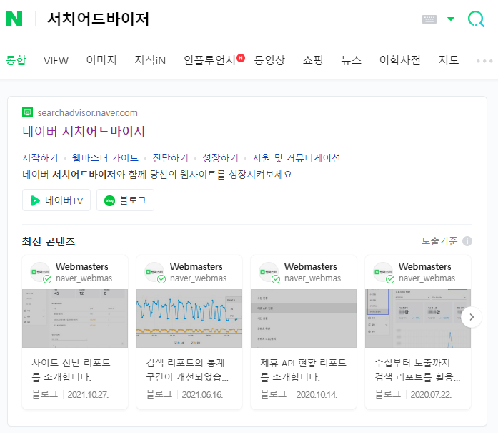Click profile avatar on 2020.10.14 card
The image size is (498, 433).
[x=269, y=272]
